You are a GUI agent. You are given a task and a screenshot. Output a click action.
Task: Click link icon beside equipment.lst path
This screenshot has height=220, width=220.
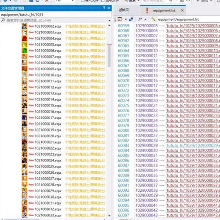(154, 19)
